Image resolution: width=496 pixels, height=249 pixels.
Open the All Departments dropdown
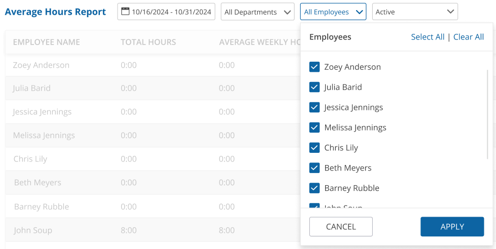(258, 12)
